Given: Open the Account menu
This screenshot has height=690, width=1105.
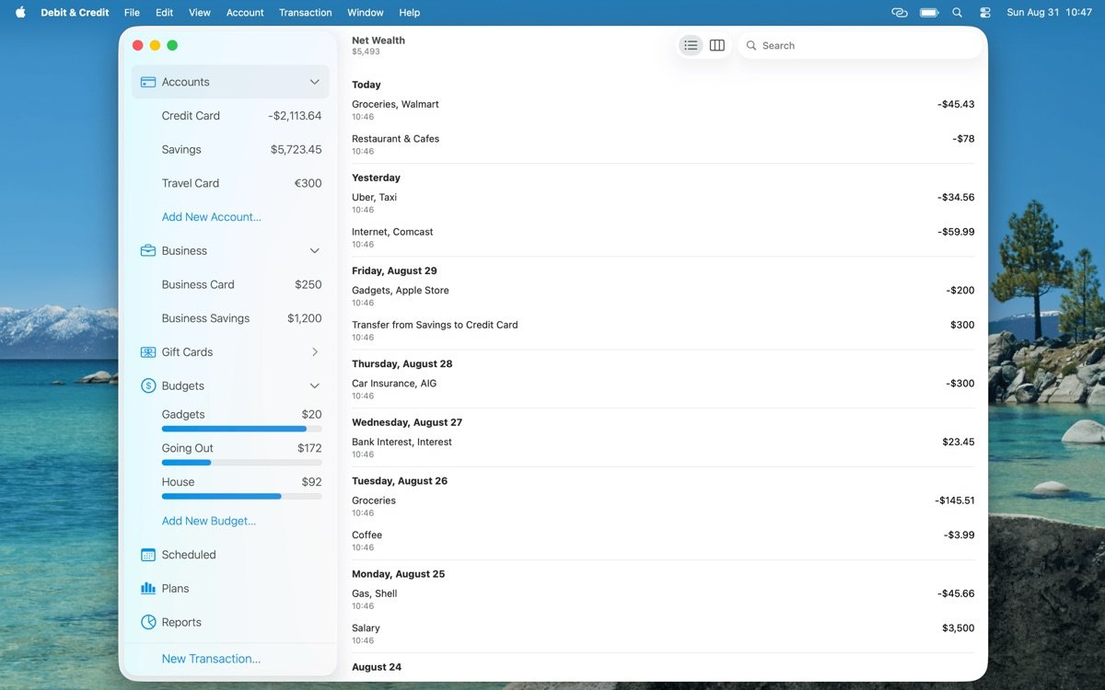Looking at the screenshot, I should 244,12.
